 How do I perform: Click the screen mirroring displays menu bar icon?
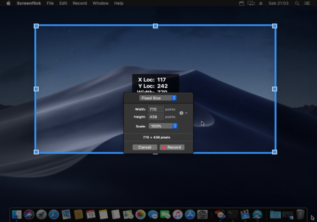251,3
